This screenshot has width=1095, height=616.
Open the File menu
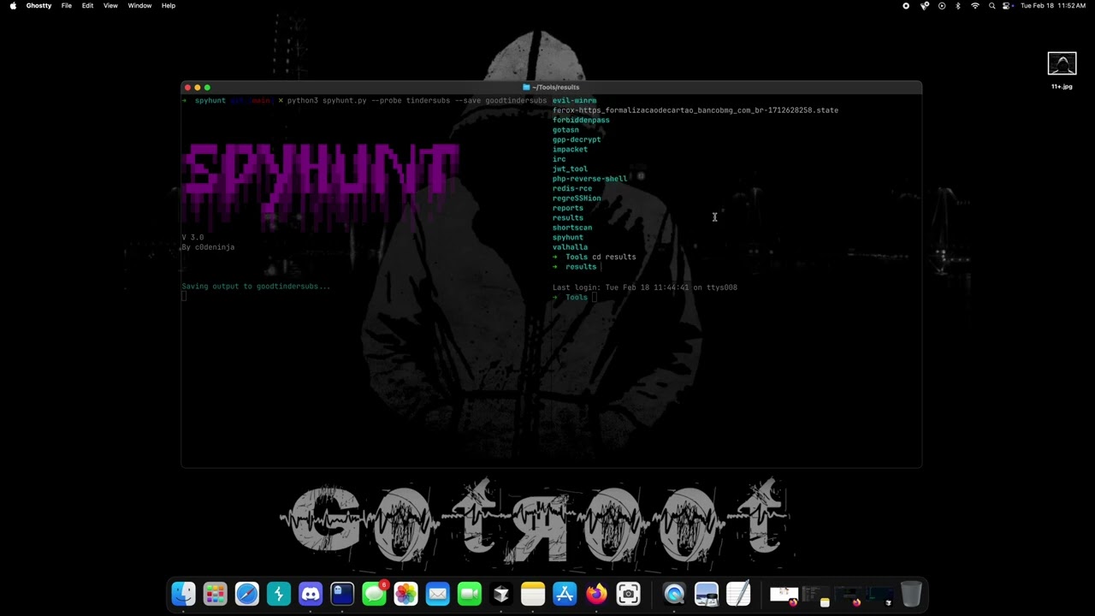point(66,6)
